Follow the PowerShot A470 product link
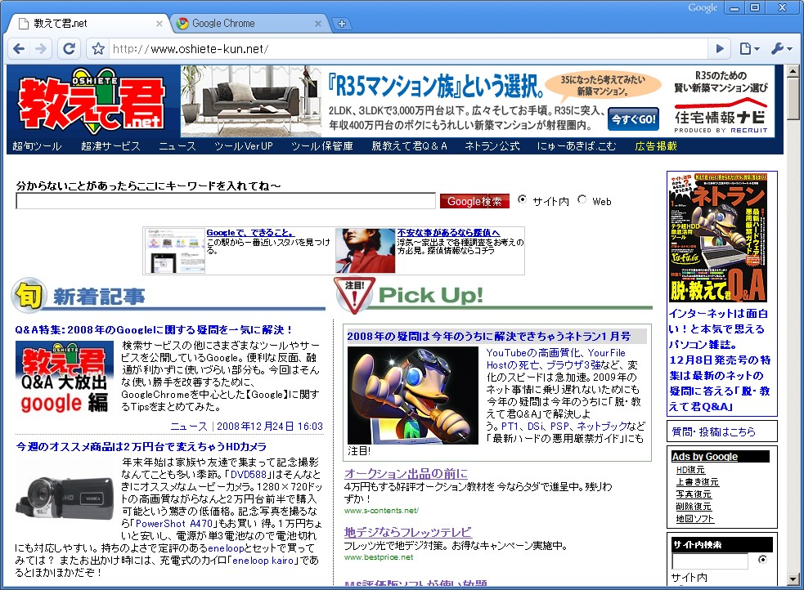Image resolution: width=804 pixels, height=590 pixels. [174, 524]
